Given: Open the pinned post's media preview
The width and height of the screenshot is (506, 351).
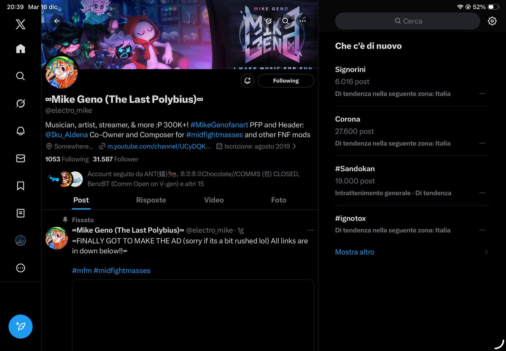Looking at the screenshot, I should click(x=193, y=315).
